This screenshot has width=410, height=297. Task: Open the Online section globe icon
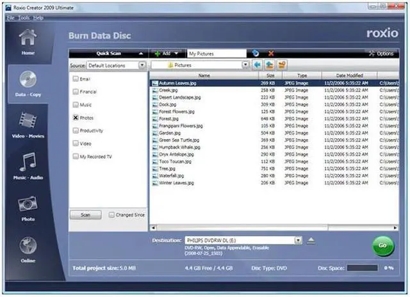tap(28, 250)
